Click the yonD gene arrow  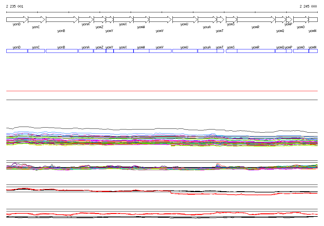(17, 20)
